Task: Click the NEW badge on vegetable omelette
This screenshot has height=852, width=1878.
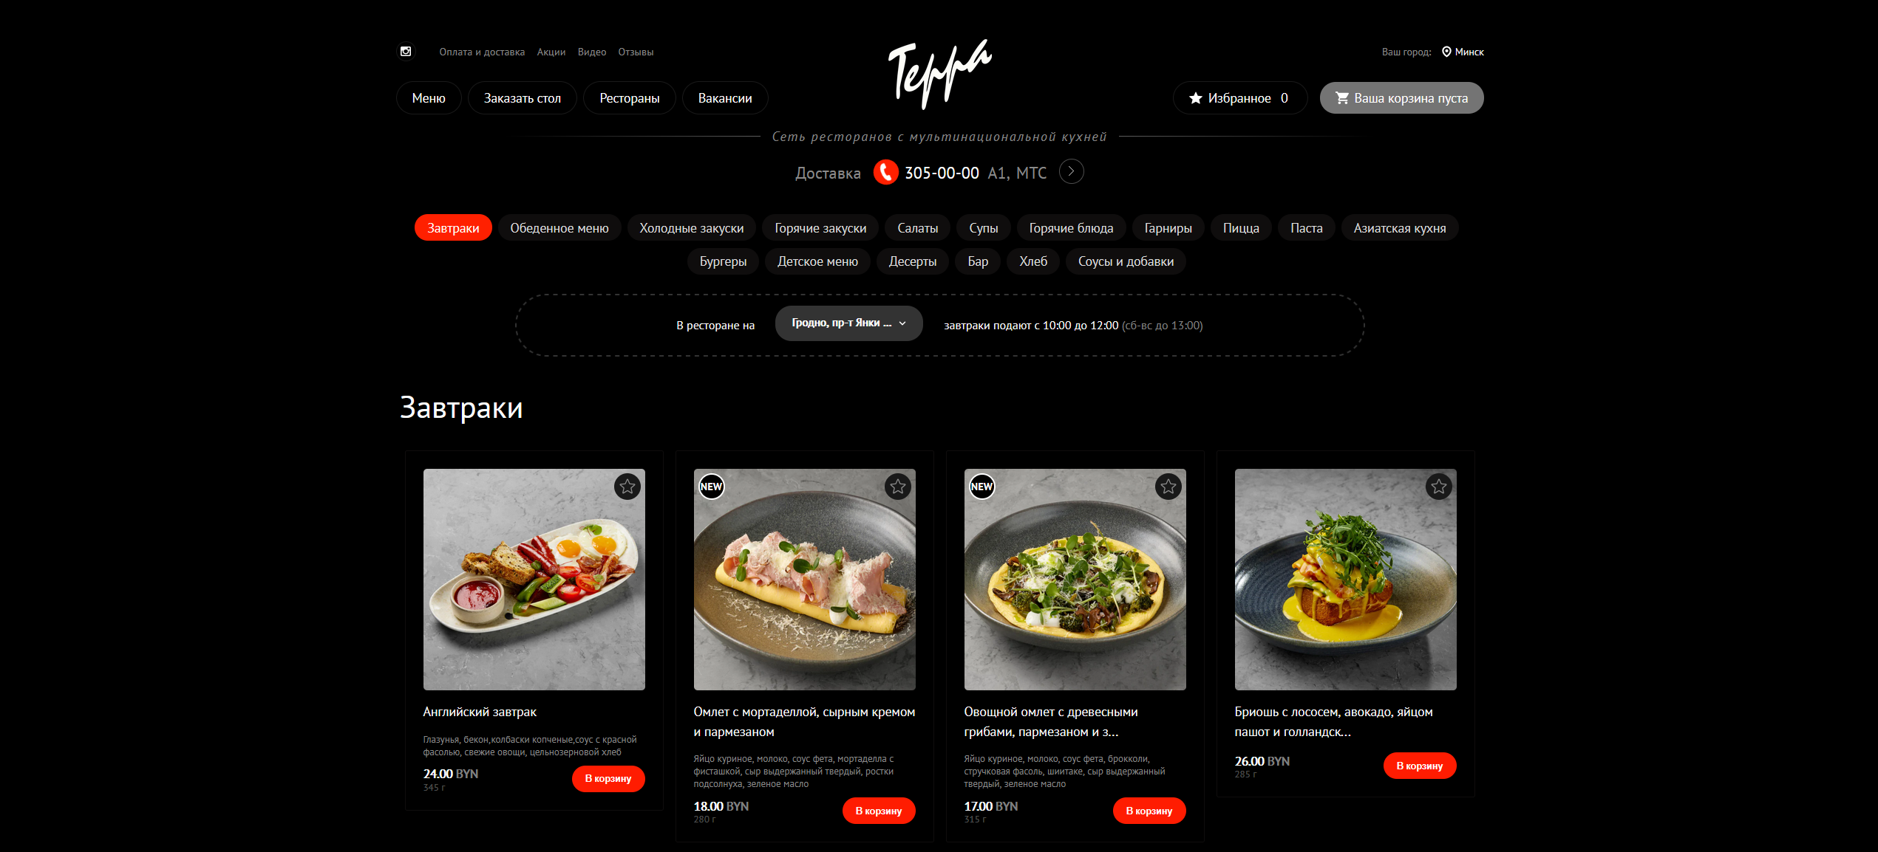Action: [x=981, y=487]
